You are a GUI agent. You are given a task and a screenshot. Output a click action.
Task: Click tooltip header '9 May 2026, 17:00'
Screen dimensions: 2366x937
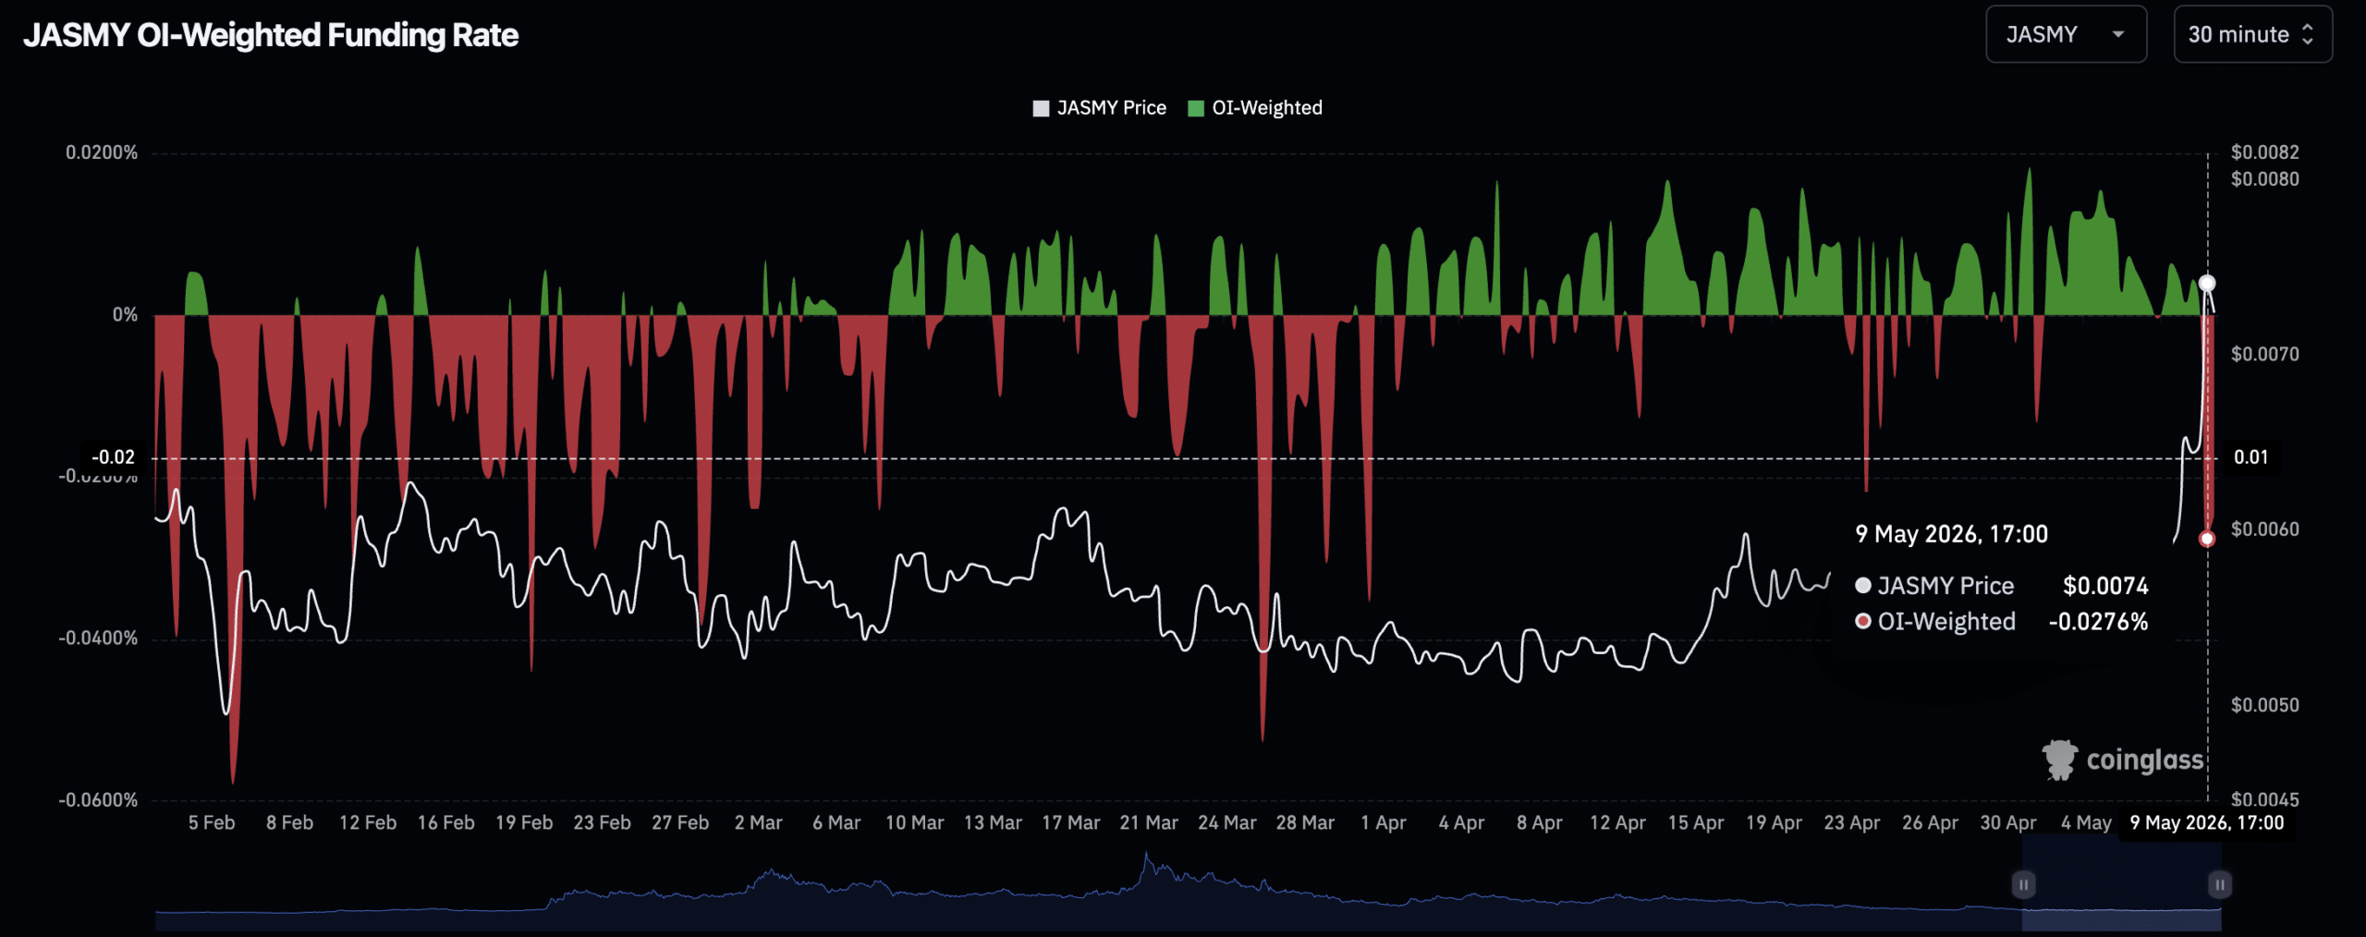click(1951, 534)
